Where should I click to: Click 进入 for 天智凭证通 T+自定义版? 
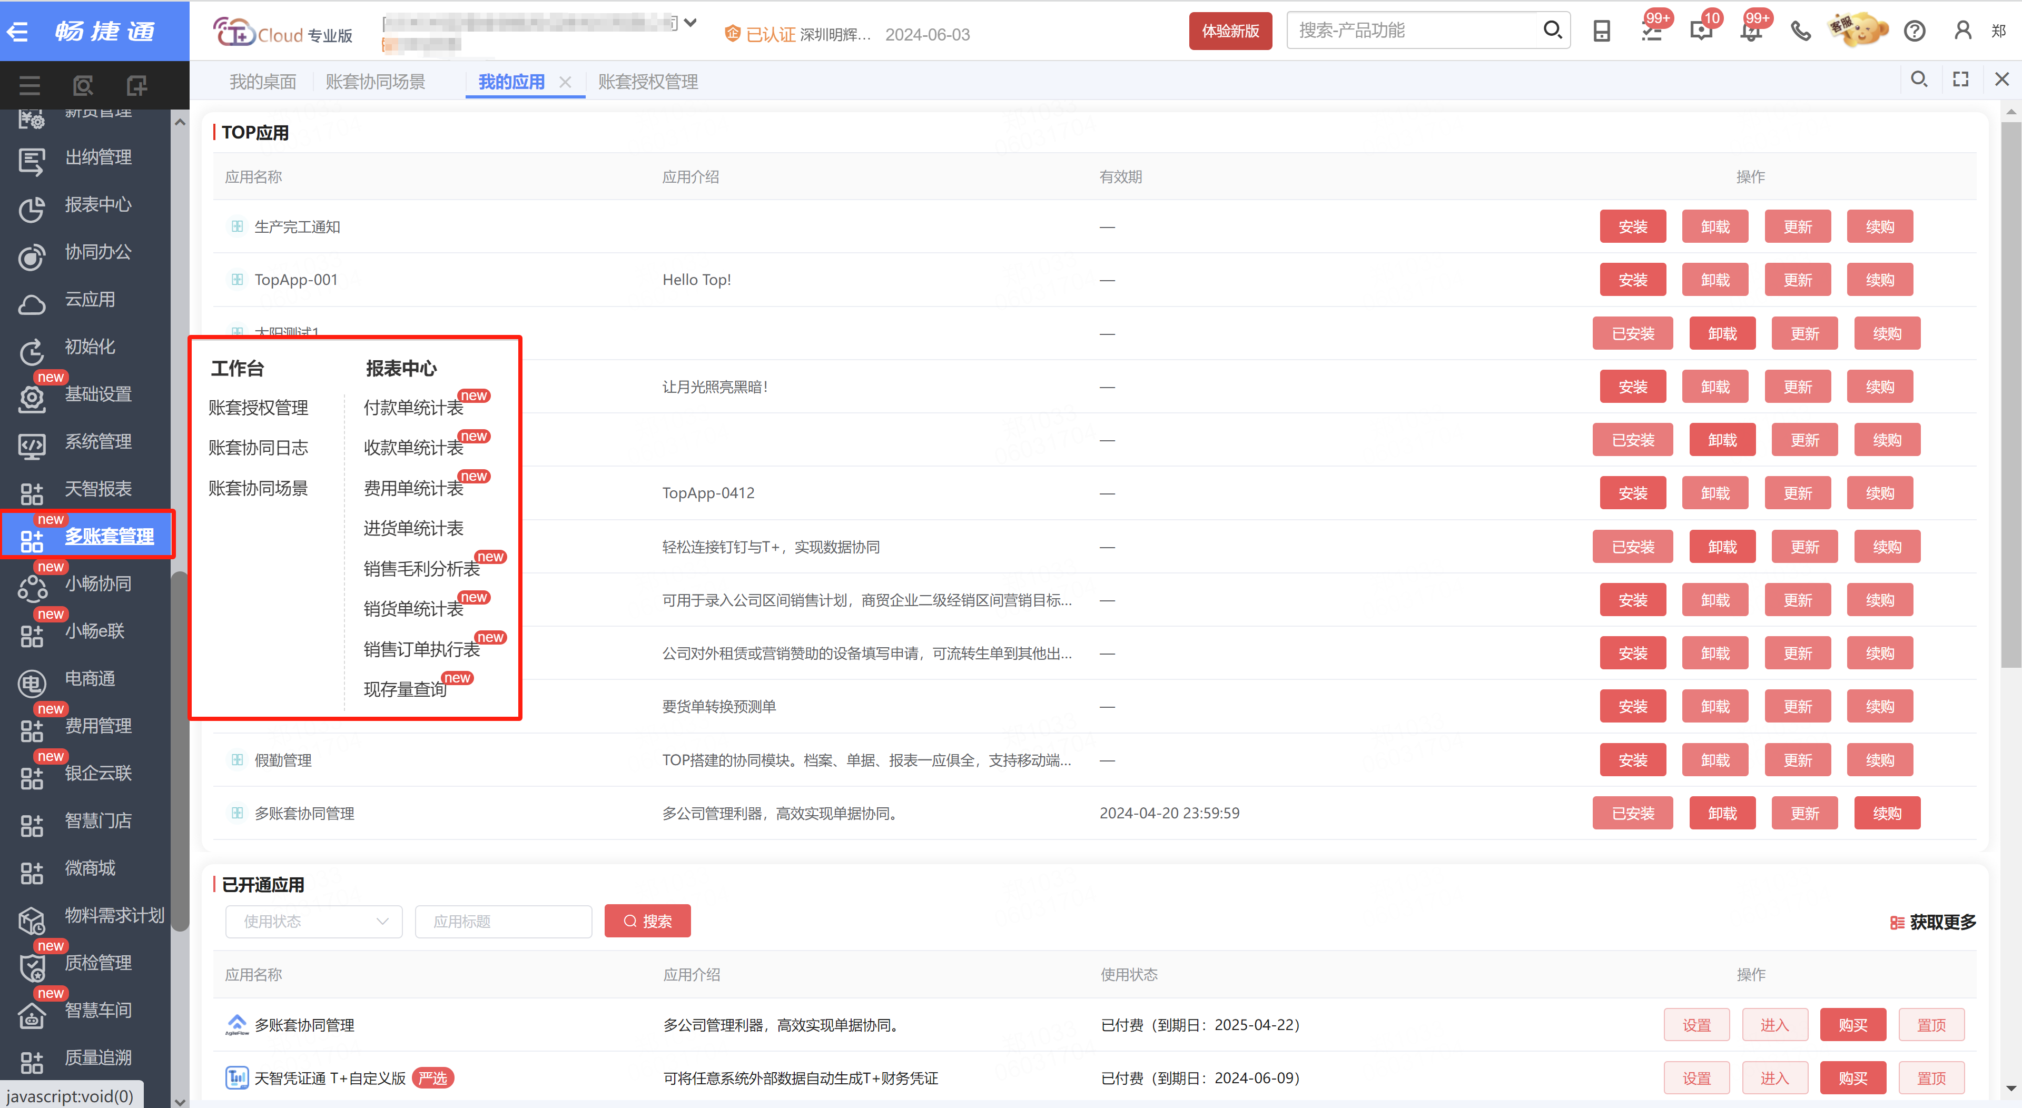[1774, 1079]
